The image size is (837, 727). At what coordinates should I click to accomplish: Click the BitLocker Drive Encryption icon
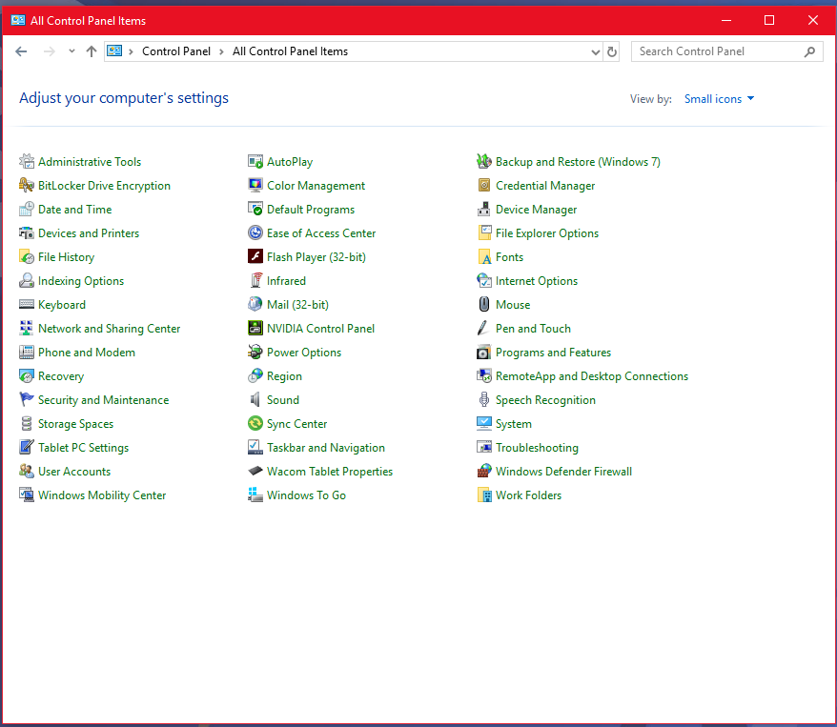coord(26,185)
